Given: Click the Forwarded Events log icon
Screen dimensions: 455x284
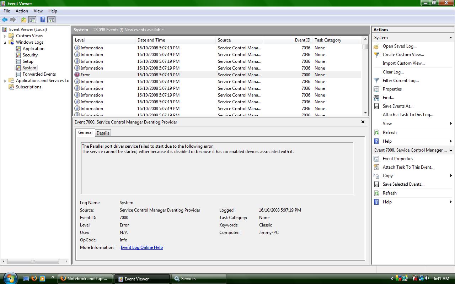Looking at the screenshot, I should (18, 74).
